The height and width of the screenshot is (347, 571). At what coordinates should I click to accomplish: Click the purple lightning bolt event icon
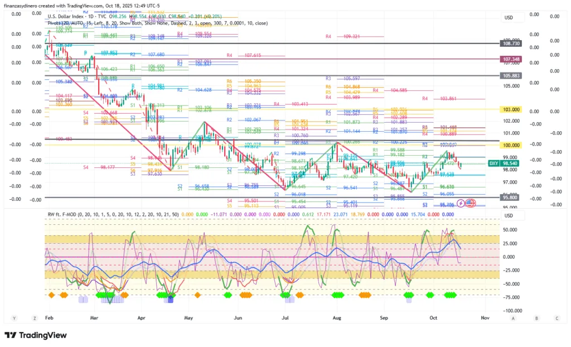point(461,203)
